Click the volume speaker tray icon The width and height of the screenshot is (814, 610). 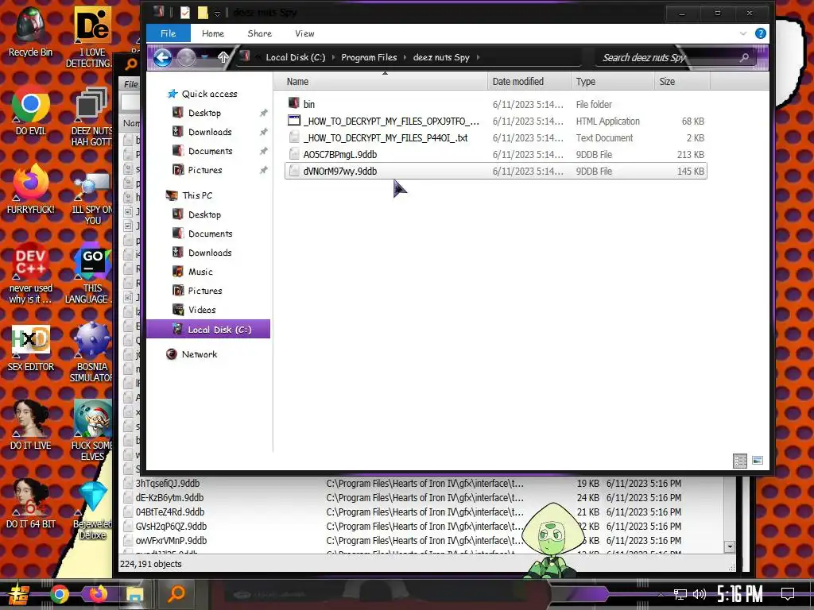[x=700, y=594]
